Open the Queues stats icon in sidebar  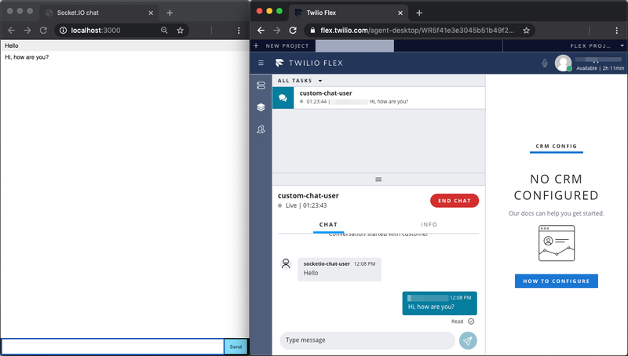(x=261, y=129)
